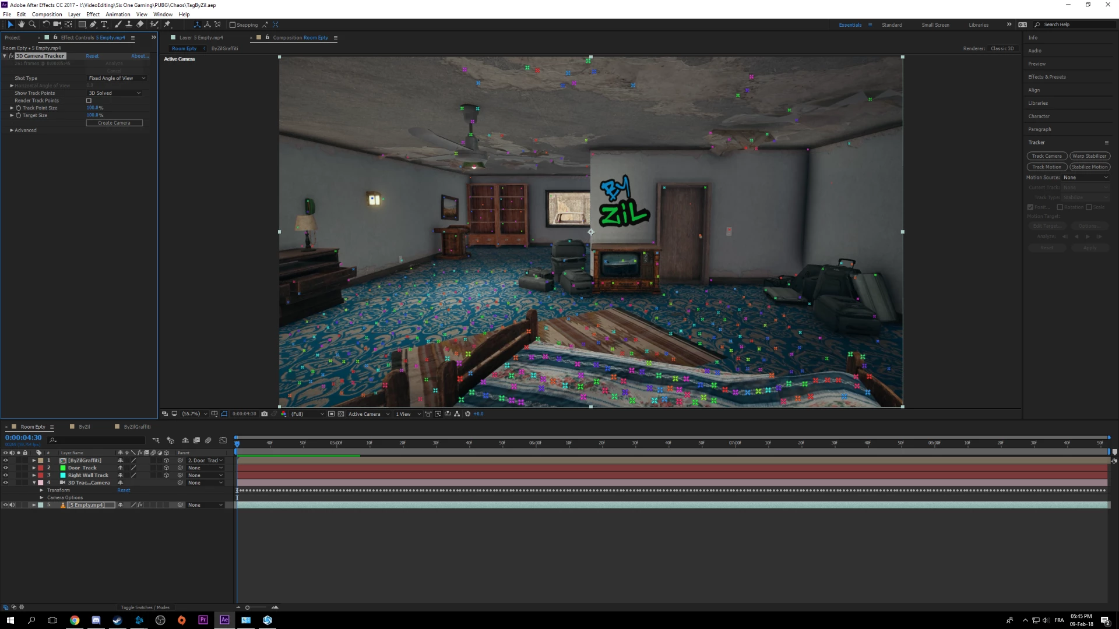Switch to the ByZilGraffiti timeline tab

(x=136, y=427)
